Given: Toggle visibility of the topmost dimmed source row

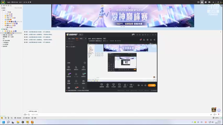Looking at the screenshot, I should click(x=67, y=41).
